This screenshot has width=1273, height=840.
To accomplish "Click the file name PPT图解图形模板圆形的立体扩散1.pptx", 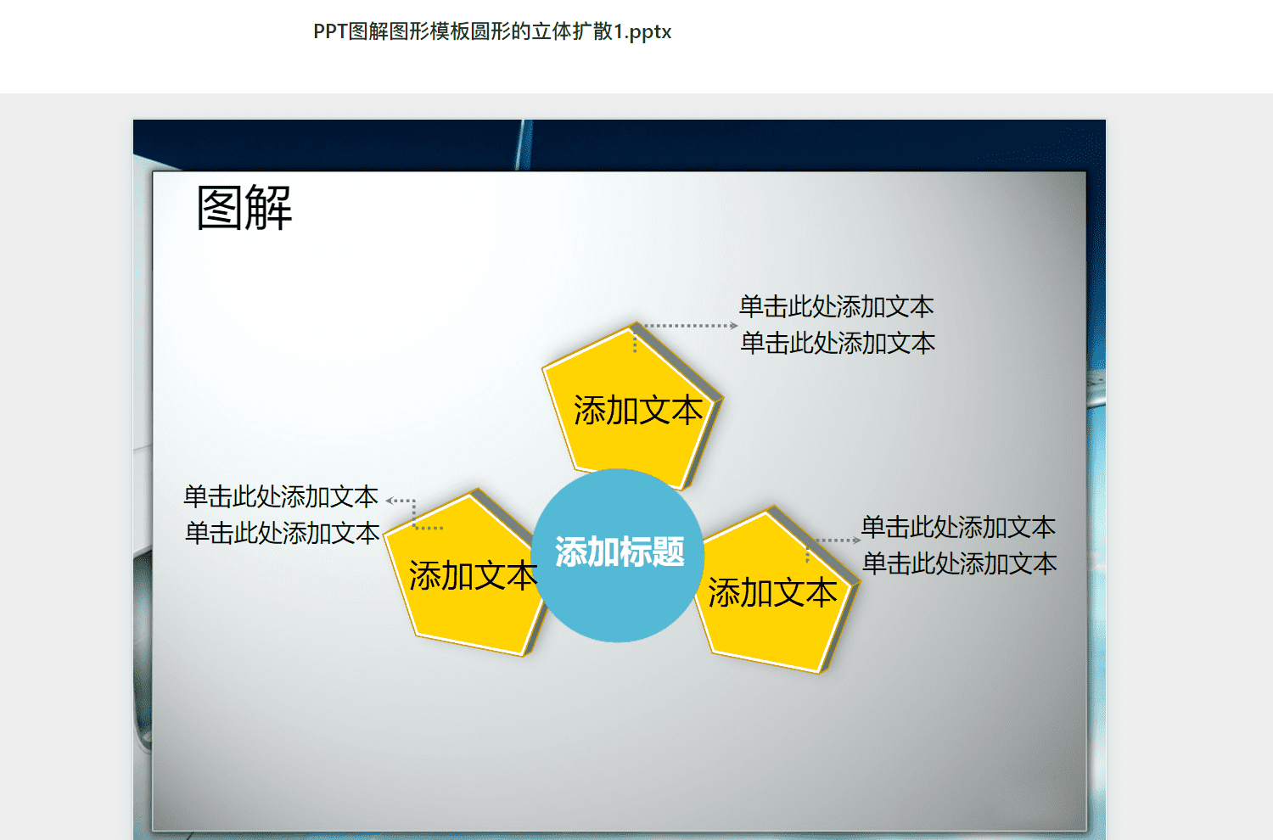I will 492,32.
